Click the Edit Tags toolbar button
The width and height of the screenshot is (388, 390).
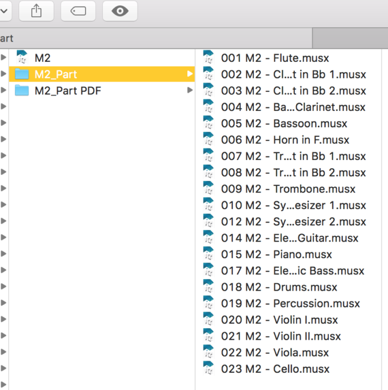pos(78,11)
